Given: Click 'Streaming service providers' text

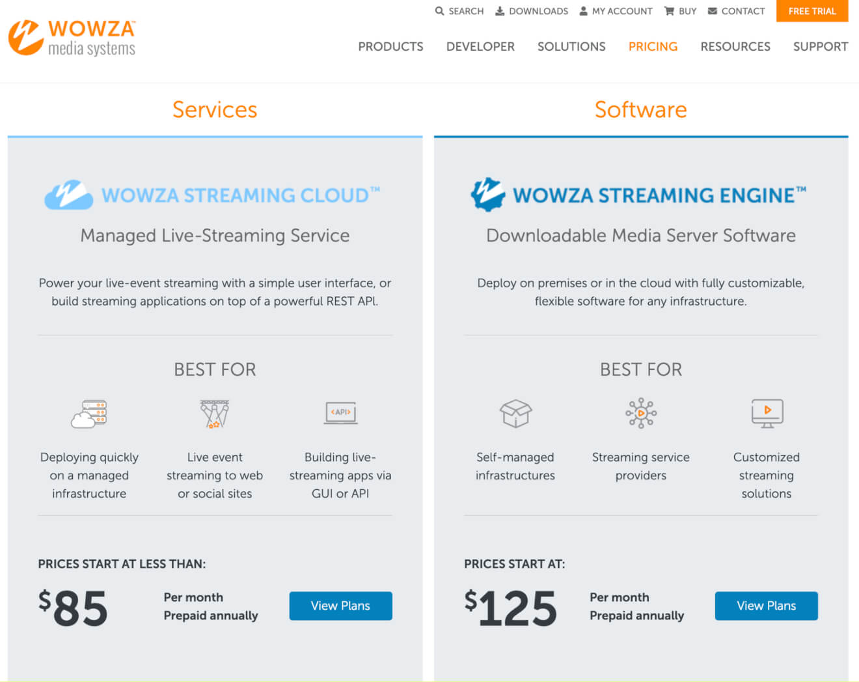Looking at the screenshot, I should [x=641, y=466].
